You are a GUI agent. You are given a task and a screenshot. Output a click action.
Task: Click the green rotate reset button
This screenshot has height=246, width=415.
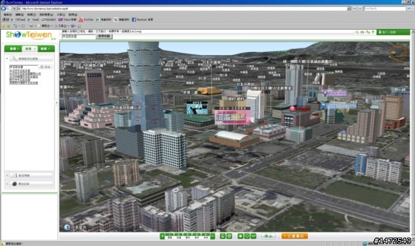[x=230, y=236]
